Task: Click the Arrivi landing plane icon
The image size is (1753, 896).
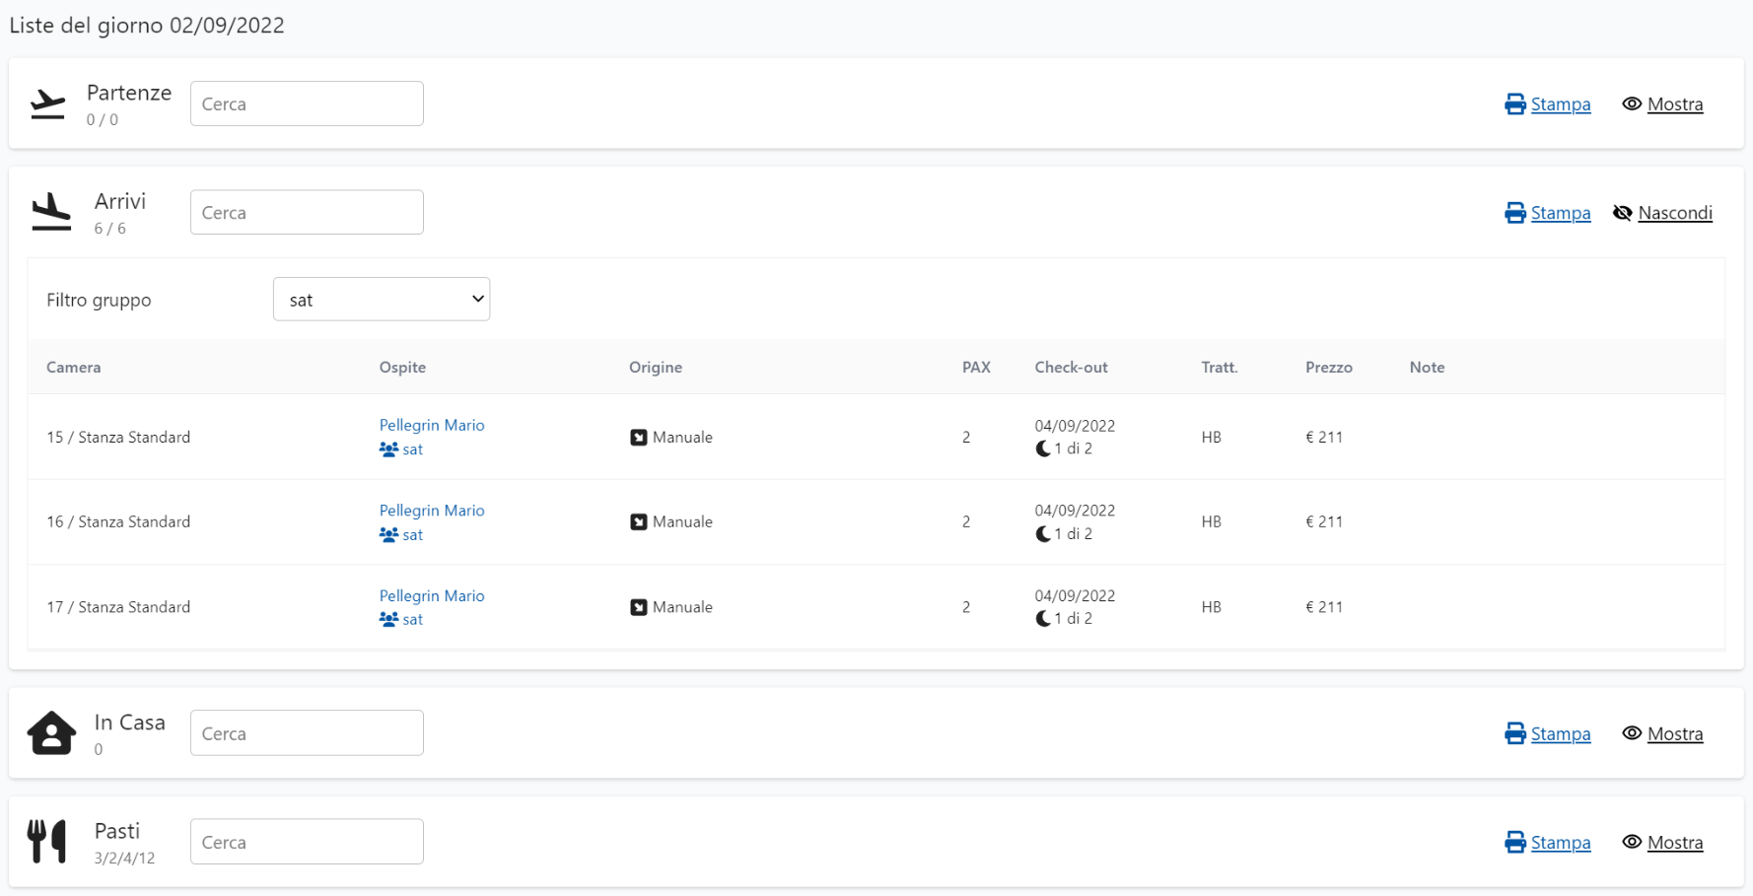Action: 51,212
